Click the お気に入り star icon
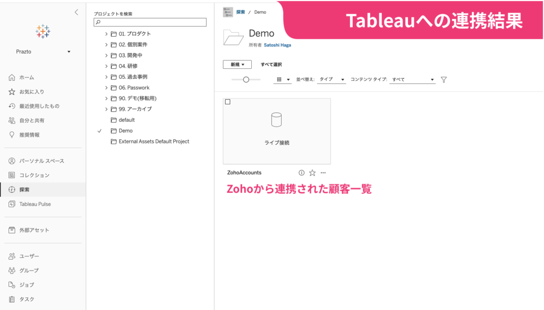The width and height of the screenshot is (544, 310). (12, 92)
